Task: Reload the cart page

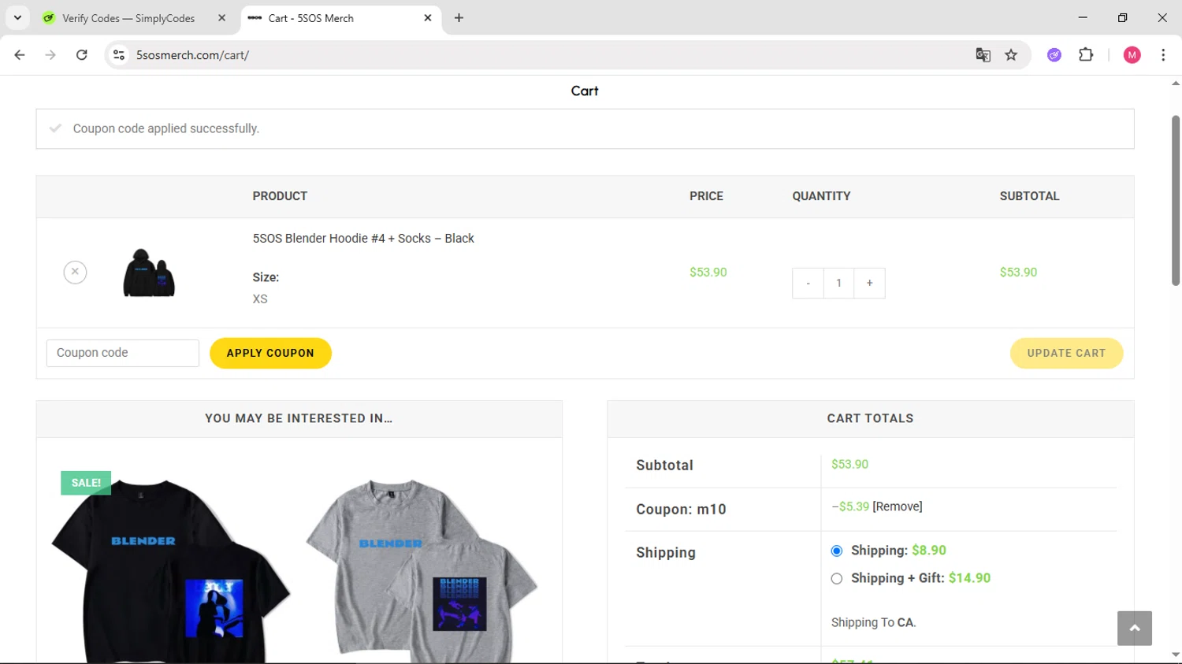Action: click(x=81, y=55)
